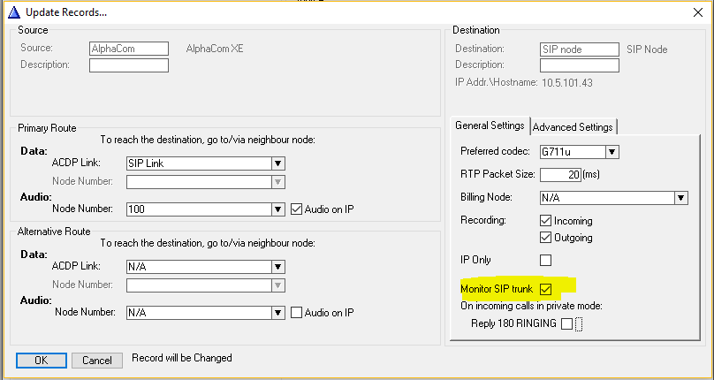Switch to Advanced Settings tab
Image resolution: width=714 pixels, height=380 pixels.
(573, 126)
